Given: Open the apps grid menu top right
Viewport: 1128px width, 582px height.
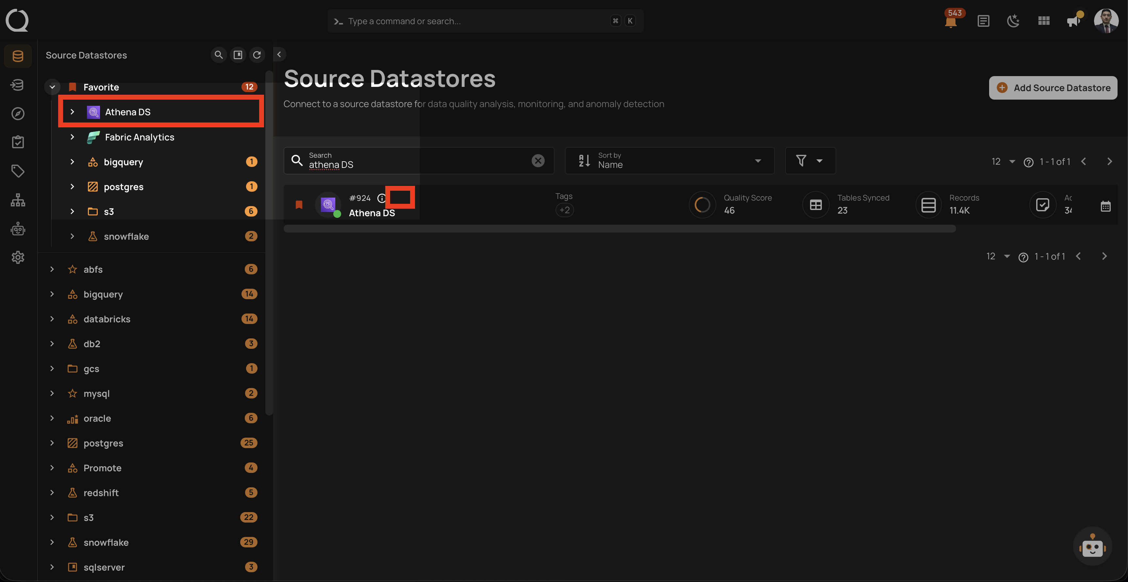Looking at the screenshot, I should [1043, 21].
